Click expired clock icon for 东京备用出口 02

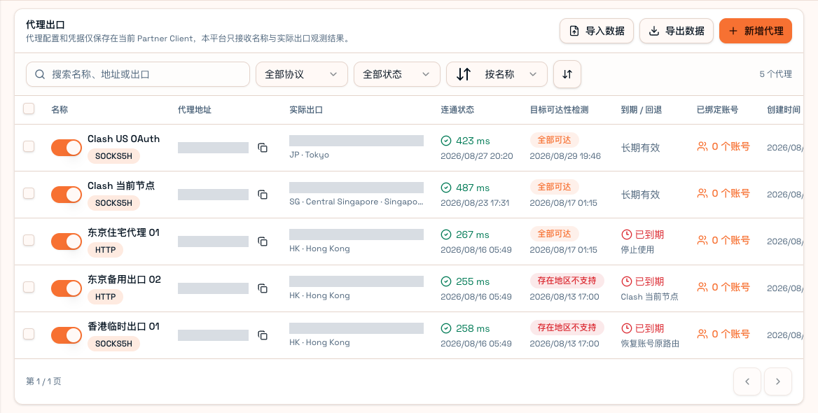(627, 281)
